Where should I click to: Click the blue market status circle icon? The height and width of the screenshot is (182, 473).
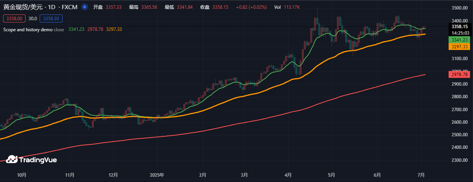point(85,7)
